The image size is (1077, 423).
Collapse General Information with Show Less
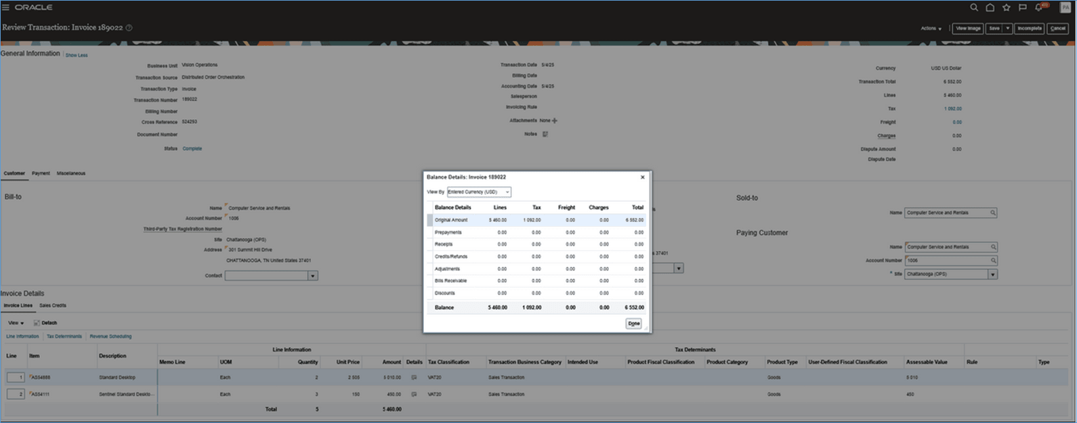[77, 55]
